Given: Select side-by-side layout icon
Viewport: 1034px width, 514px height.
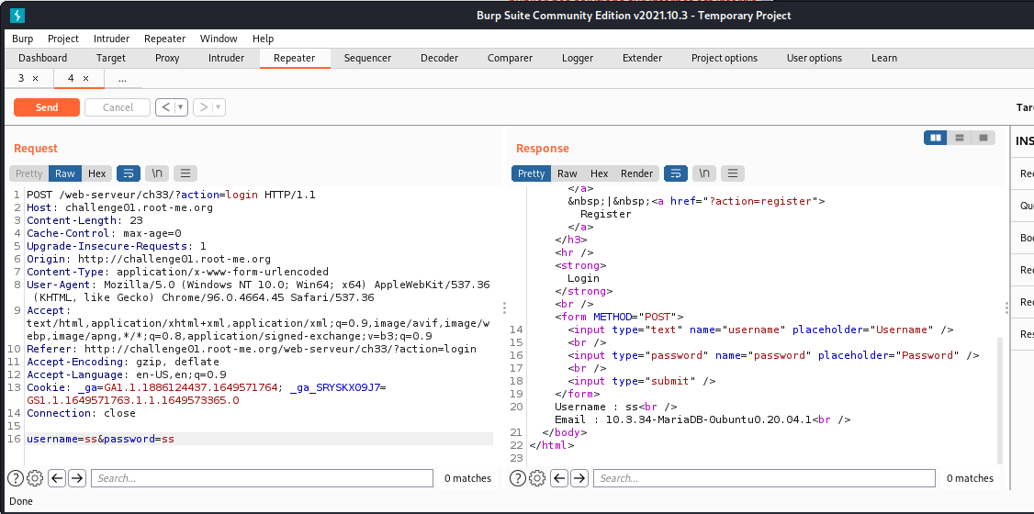Looking at the screenshot, I should click(x=936, y=138).
